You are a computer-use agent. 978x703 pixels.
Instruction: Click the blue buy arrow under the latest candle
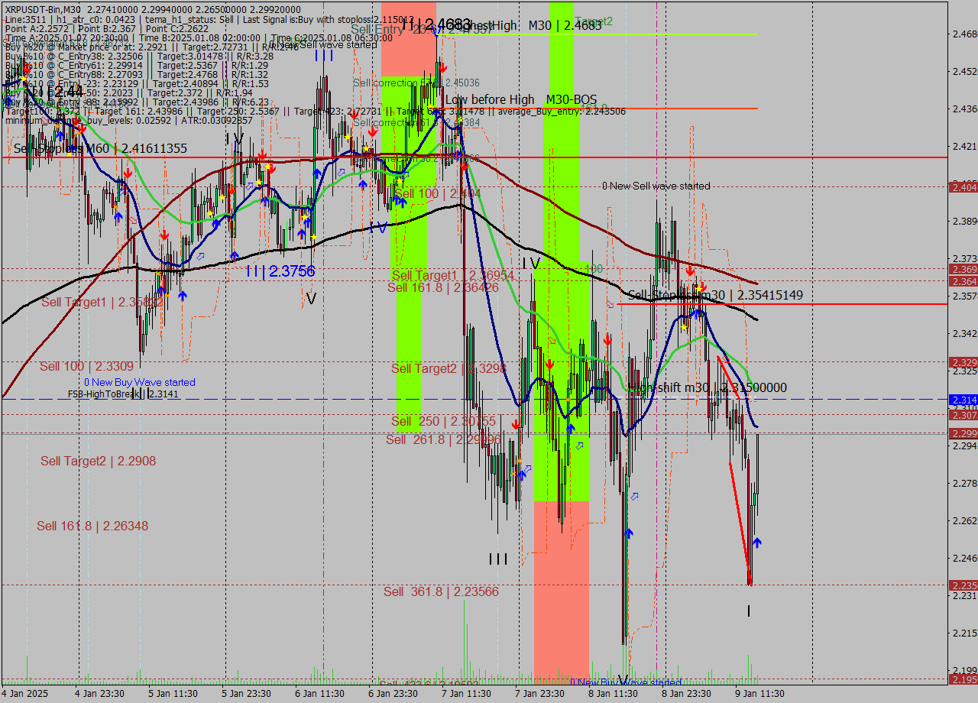pos(756,543)
